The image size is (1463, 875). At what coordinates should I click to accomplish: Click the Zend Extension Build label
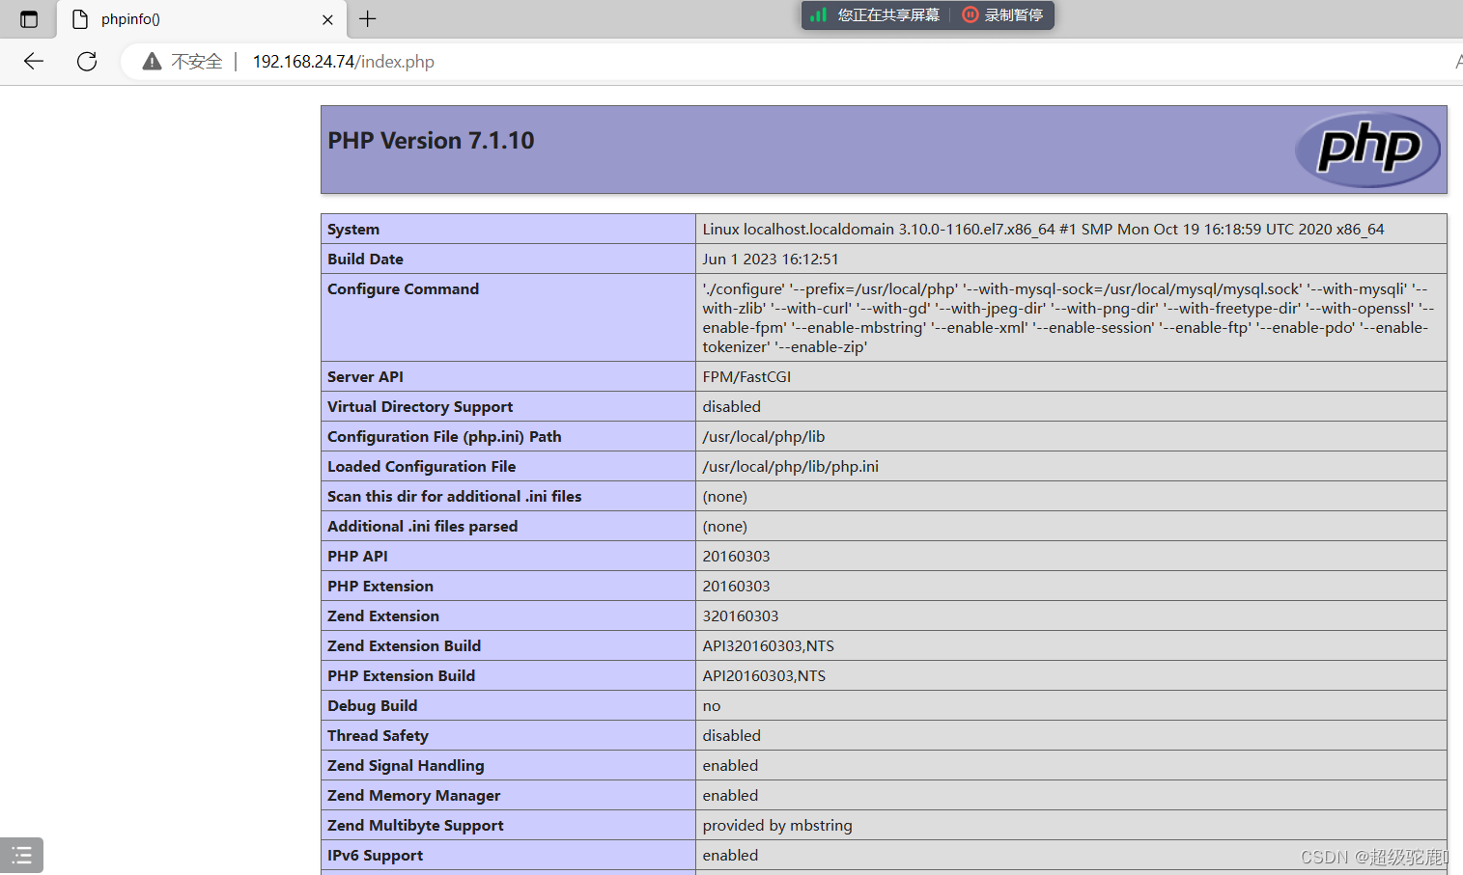click(404, 646)
